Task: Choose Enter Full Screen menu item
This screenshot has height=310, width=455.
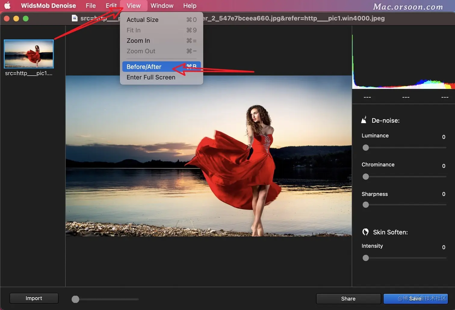Action: click(x=162, y=77)
